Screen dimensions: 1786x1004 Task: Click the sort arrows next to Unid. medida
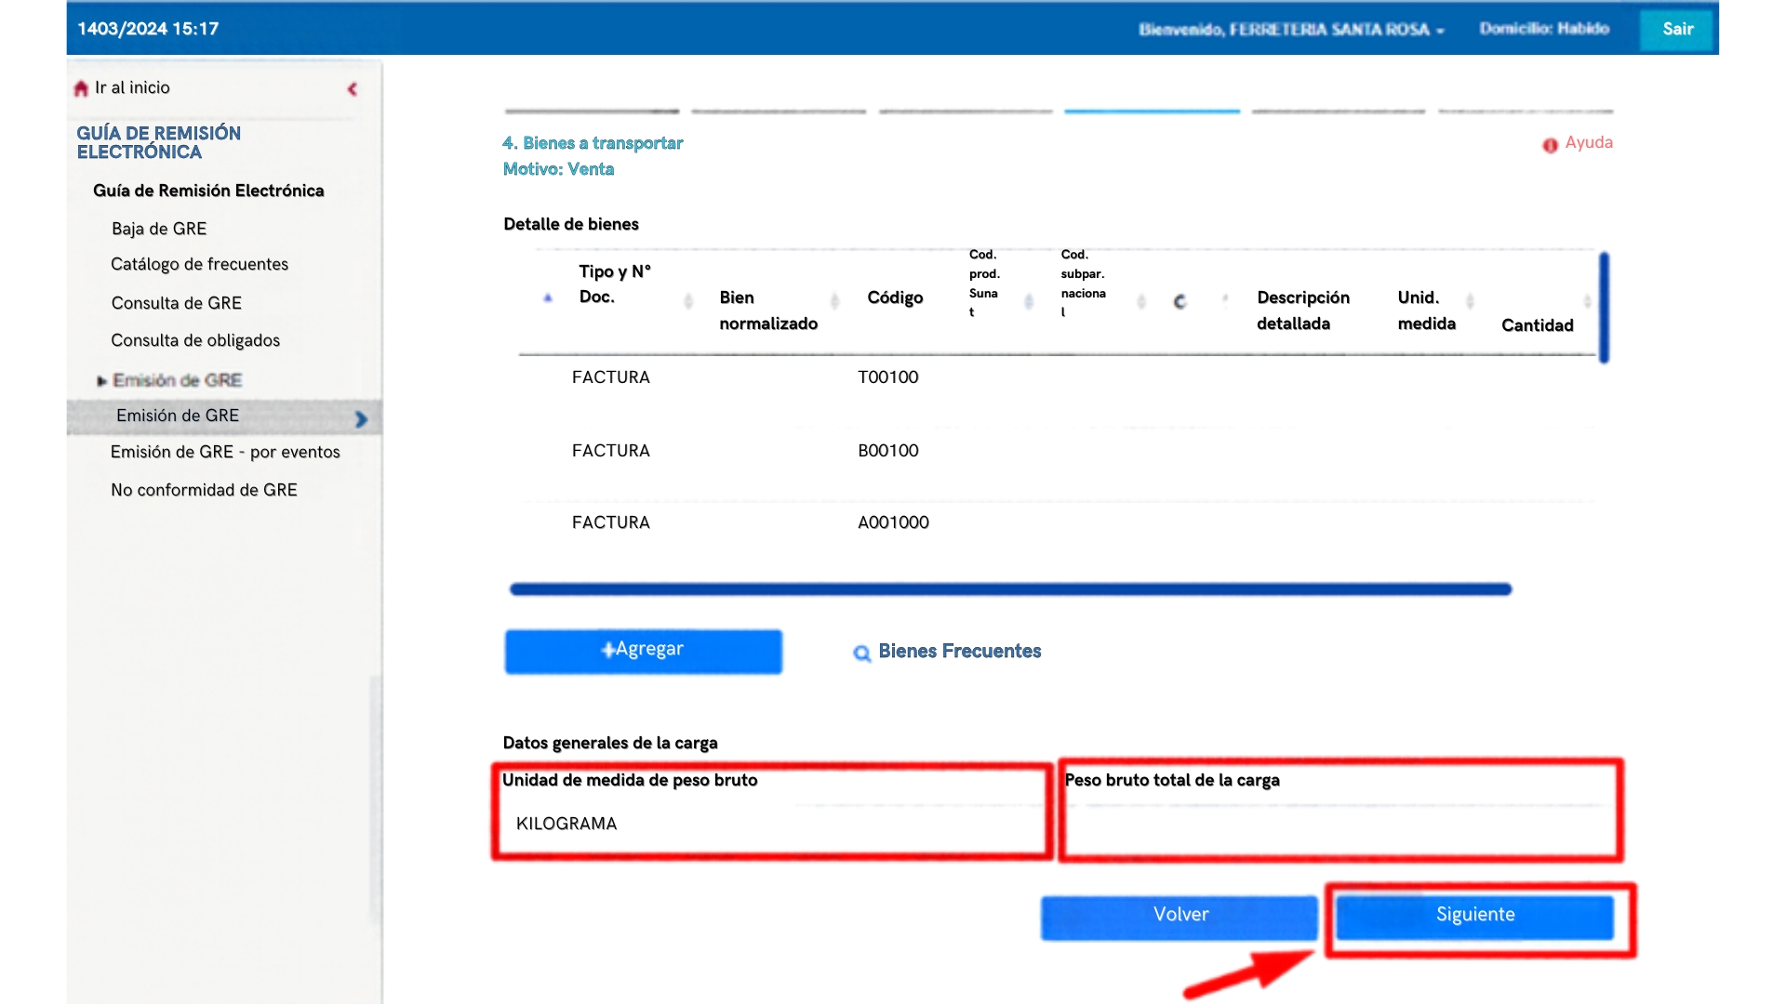click(1470, 300)
